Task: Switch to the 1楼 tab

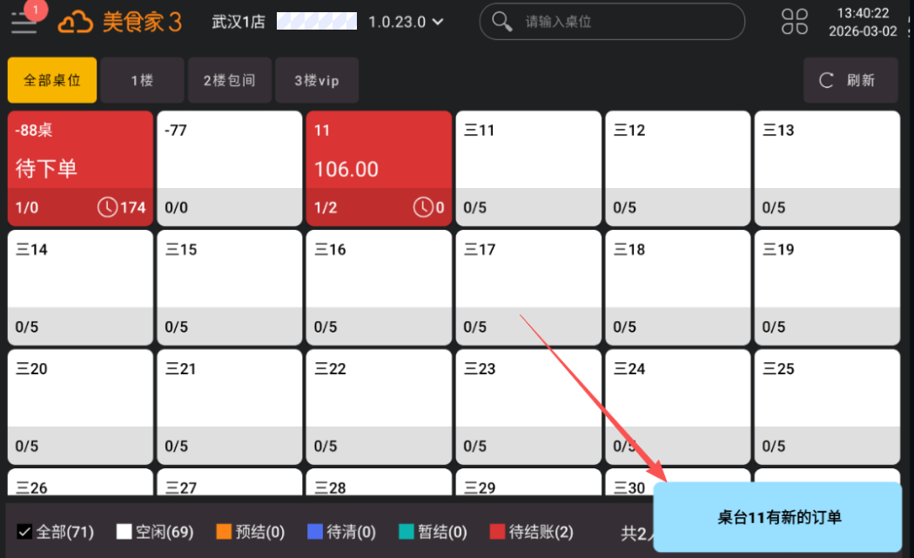Action: point(142,81)
